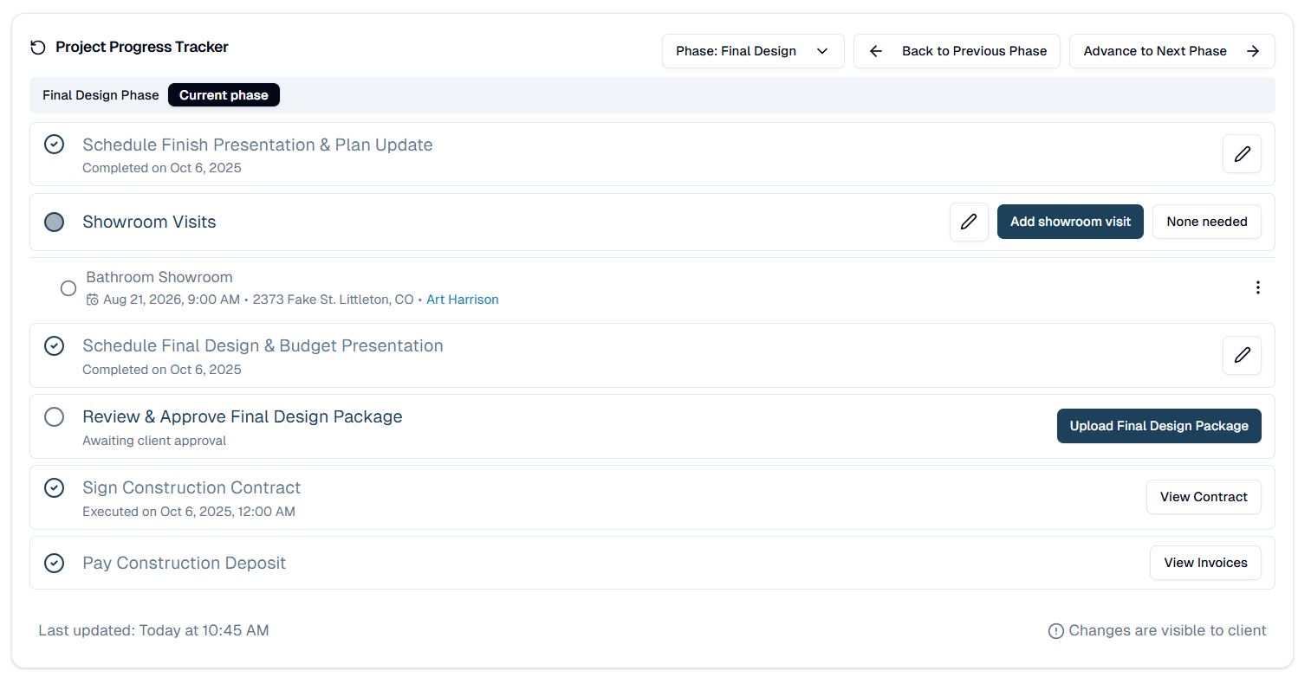Click the Final Design Phase label
Image resolution: width=1311 pixels, height=677 pixels.
click(x=101, y=95)
